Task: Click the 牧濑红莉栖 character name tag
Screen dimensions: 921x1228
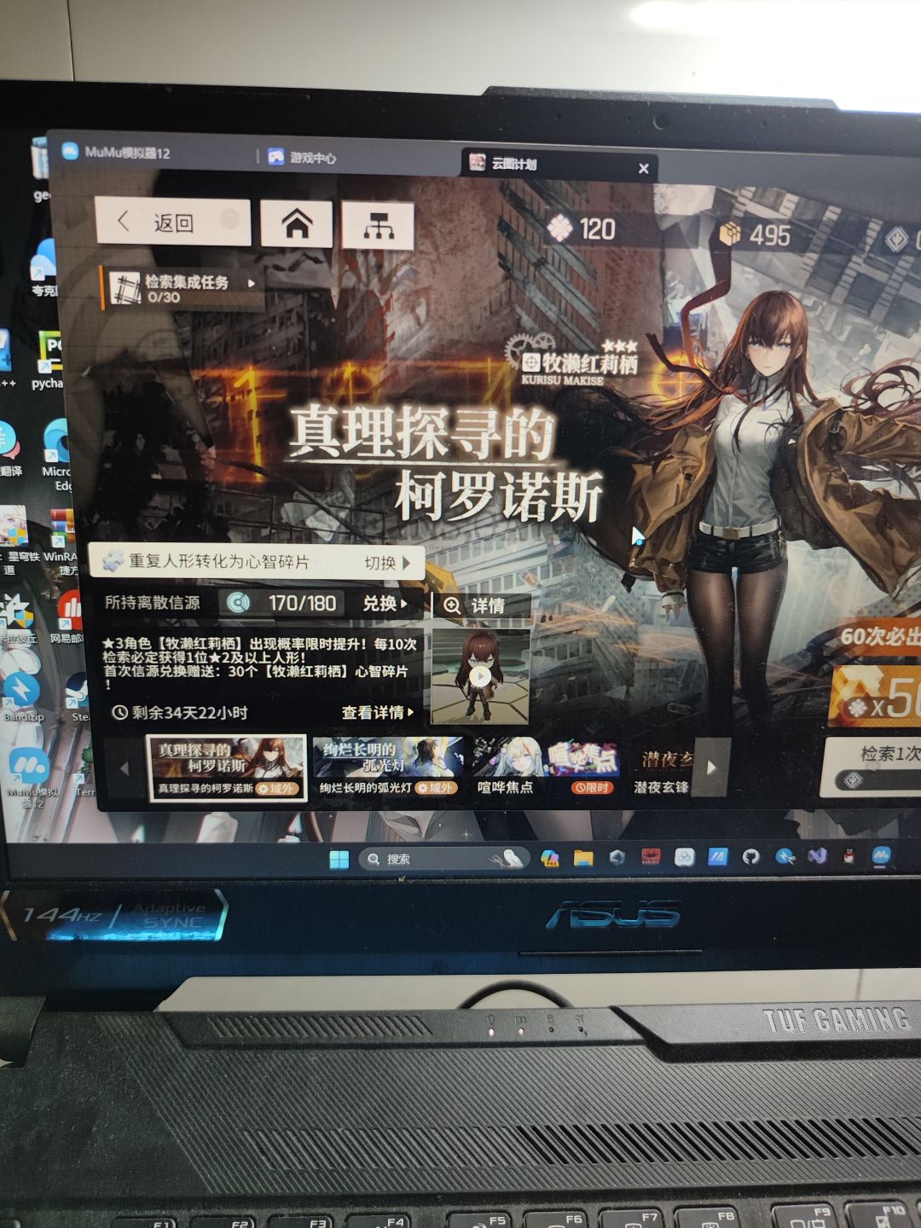Action: pos(580,365)
